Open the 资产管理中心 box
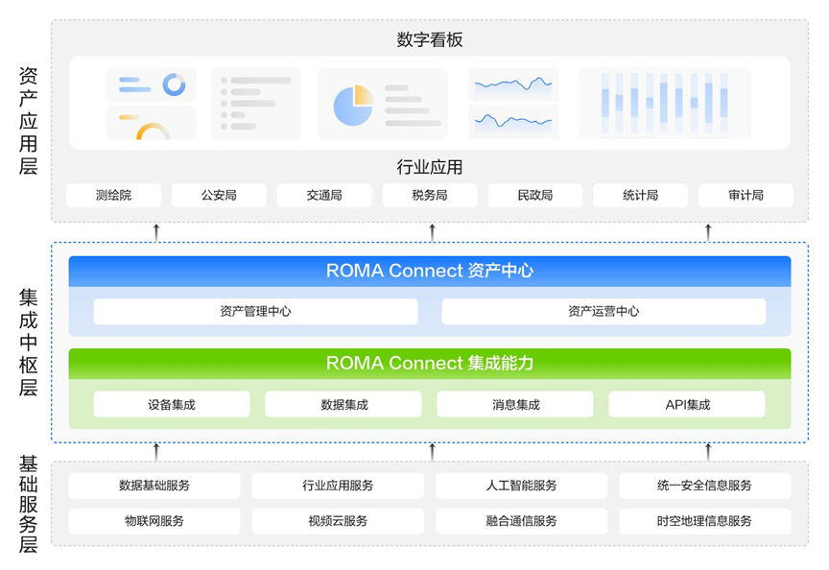This screenshot has width=829, height=570. (255, 312)
